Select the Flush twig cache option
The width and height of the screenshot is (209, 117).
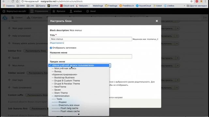[79, 108]
